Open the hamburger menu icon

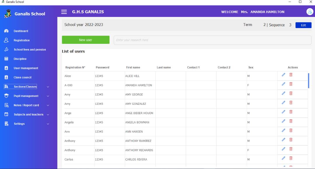pos(64,12)
